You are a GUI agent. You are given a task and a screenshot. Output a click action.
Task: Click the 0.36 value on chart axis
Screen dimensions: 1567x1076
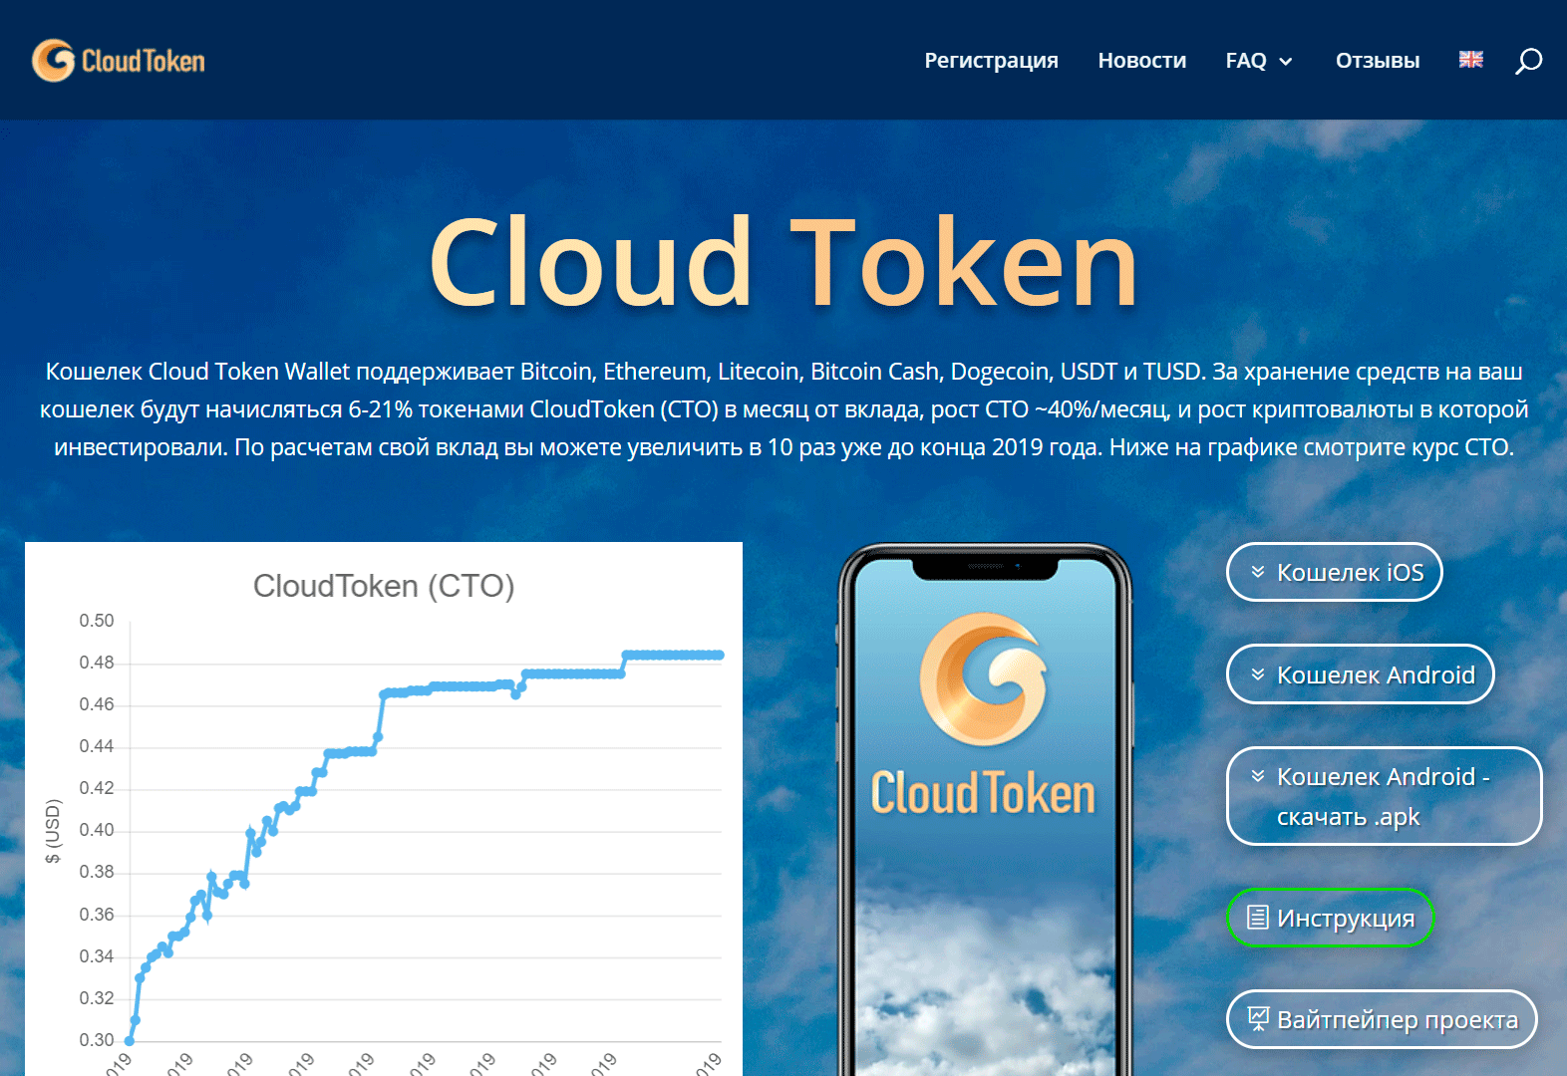pyautogui.click(x=97, y=915)
